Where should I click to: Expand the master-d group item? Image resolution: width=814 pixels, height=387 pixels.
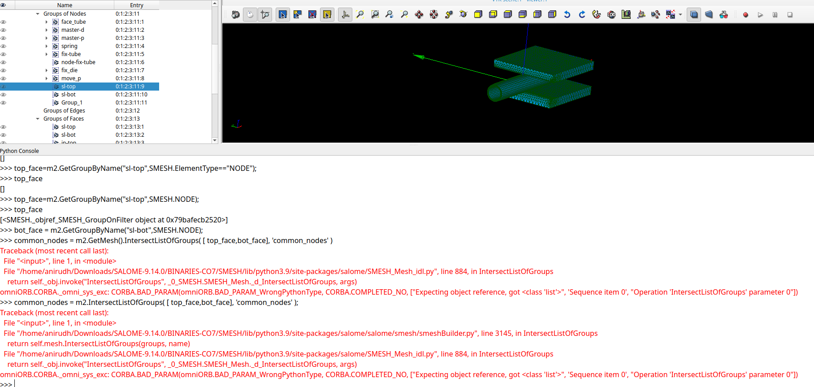(47, 30)
